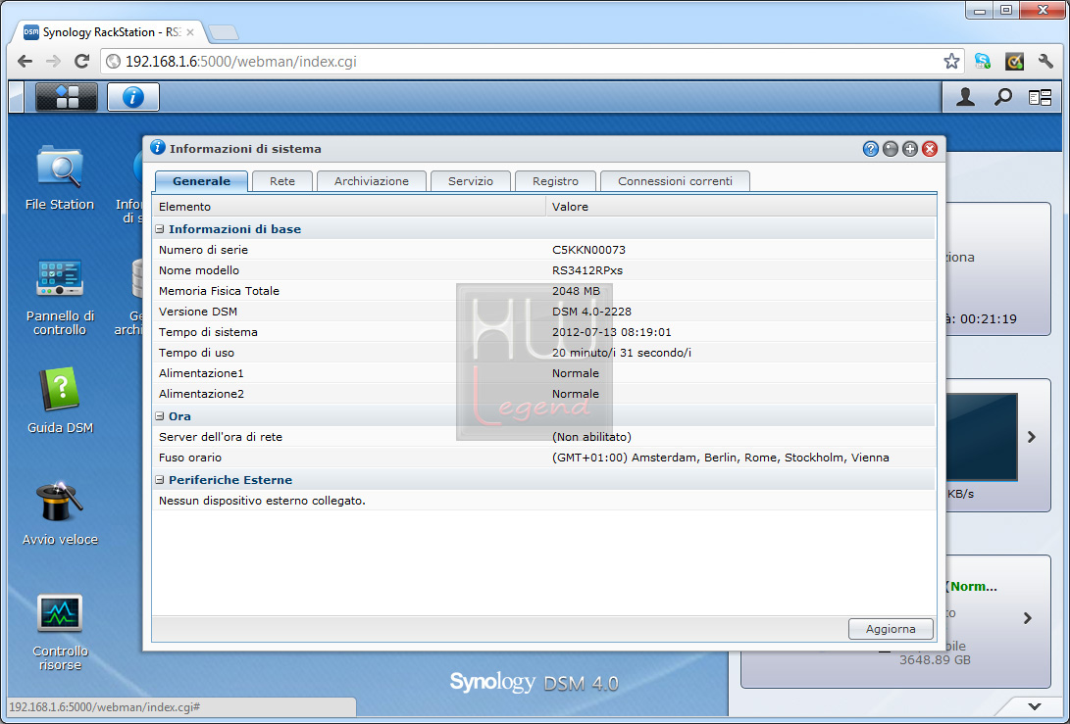1070x724 pixels.
Task: Minimize the Informazioni di sistema window
Action: click(x=890, y=149)
